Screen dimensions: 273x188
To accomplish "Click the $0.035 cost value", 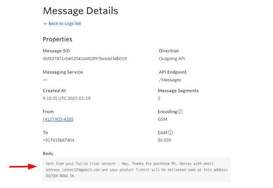I will coord(164,140).
